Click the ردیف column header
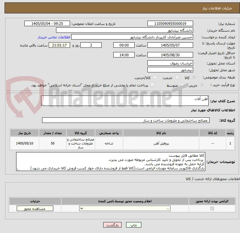This screenshot has height=233, width=240. (230, 133)
